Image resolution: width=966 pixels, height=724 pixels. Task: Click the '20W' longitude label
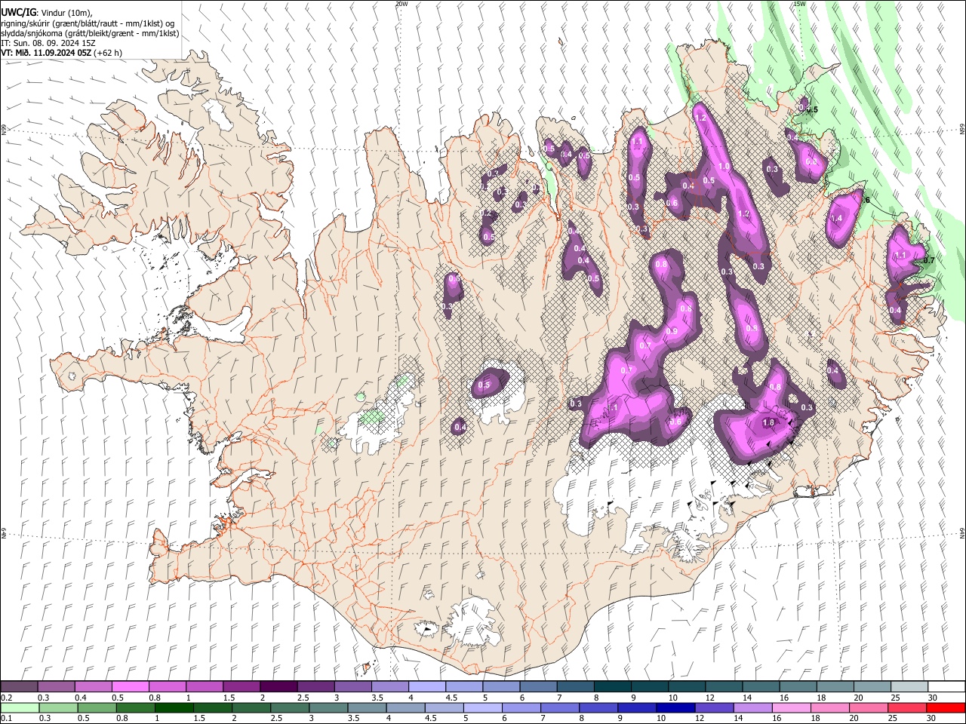(401, 4)
